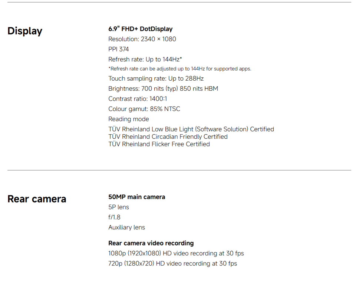Click the Rear camera section heading
Image resolution: width=356 pixels, height=282 pixels.
(37, 199)
